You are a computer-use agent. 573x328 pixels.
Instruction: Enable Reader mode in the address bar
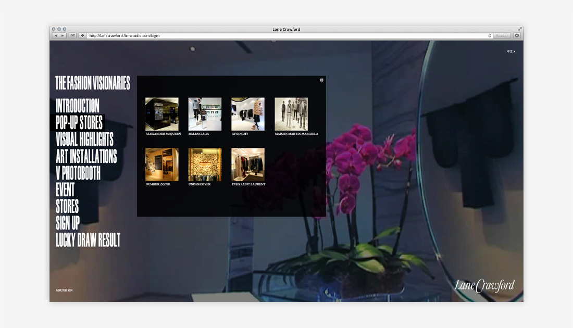coord(501,35)
